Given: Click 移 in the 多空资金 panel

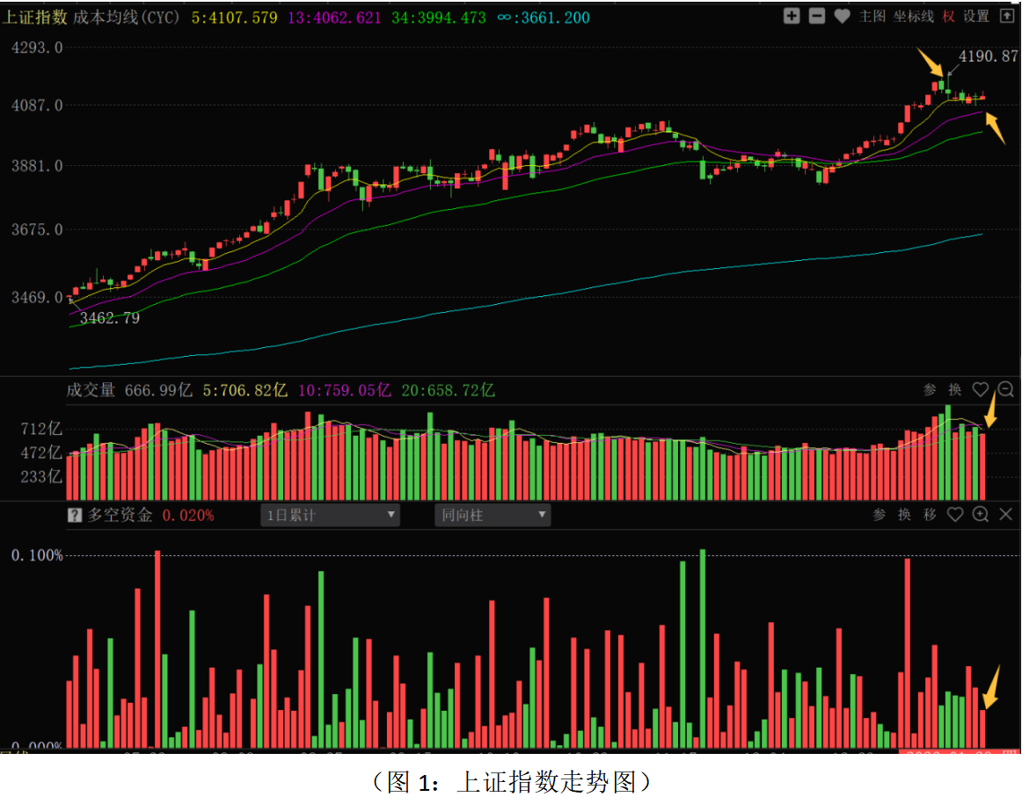Looking at the screenshot, I should pos(930,515).
